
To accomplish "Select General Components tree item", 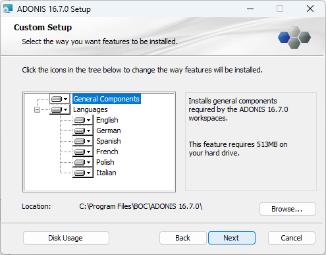I will click(x=107, y=99).
